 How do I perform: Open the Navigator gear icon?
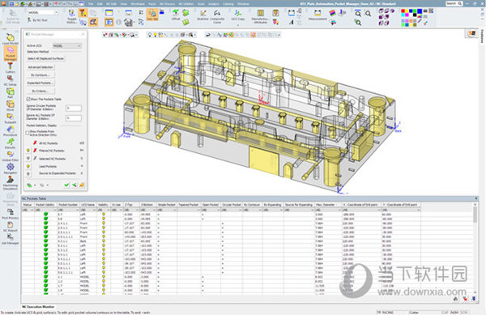coord(11,167)
